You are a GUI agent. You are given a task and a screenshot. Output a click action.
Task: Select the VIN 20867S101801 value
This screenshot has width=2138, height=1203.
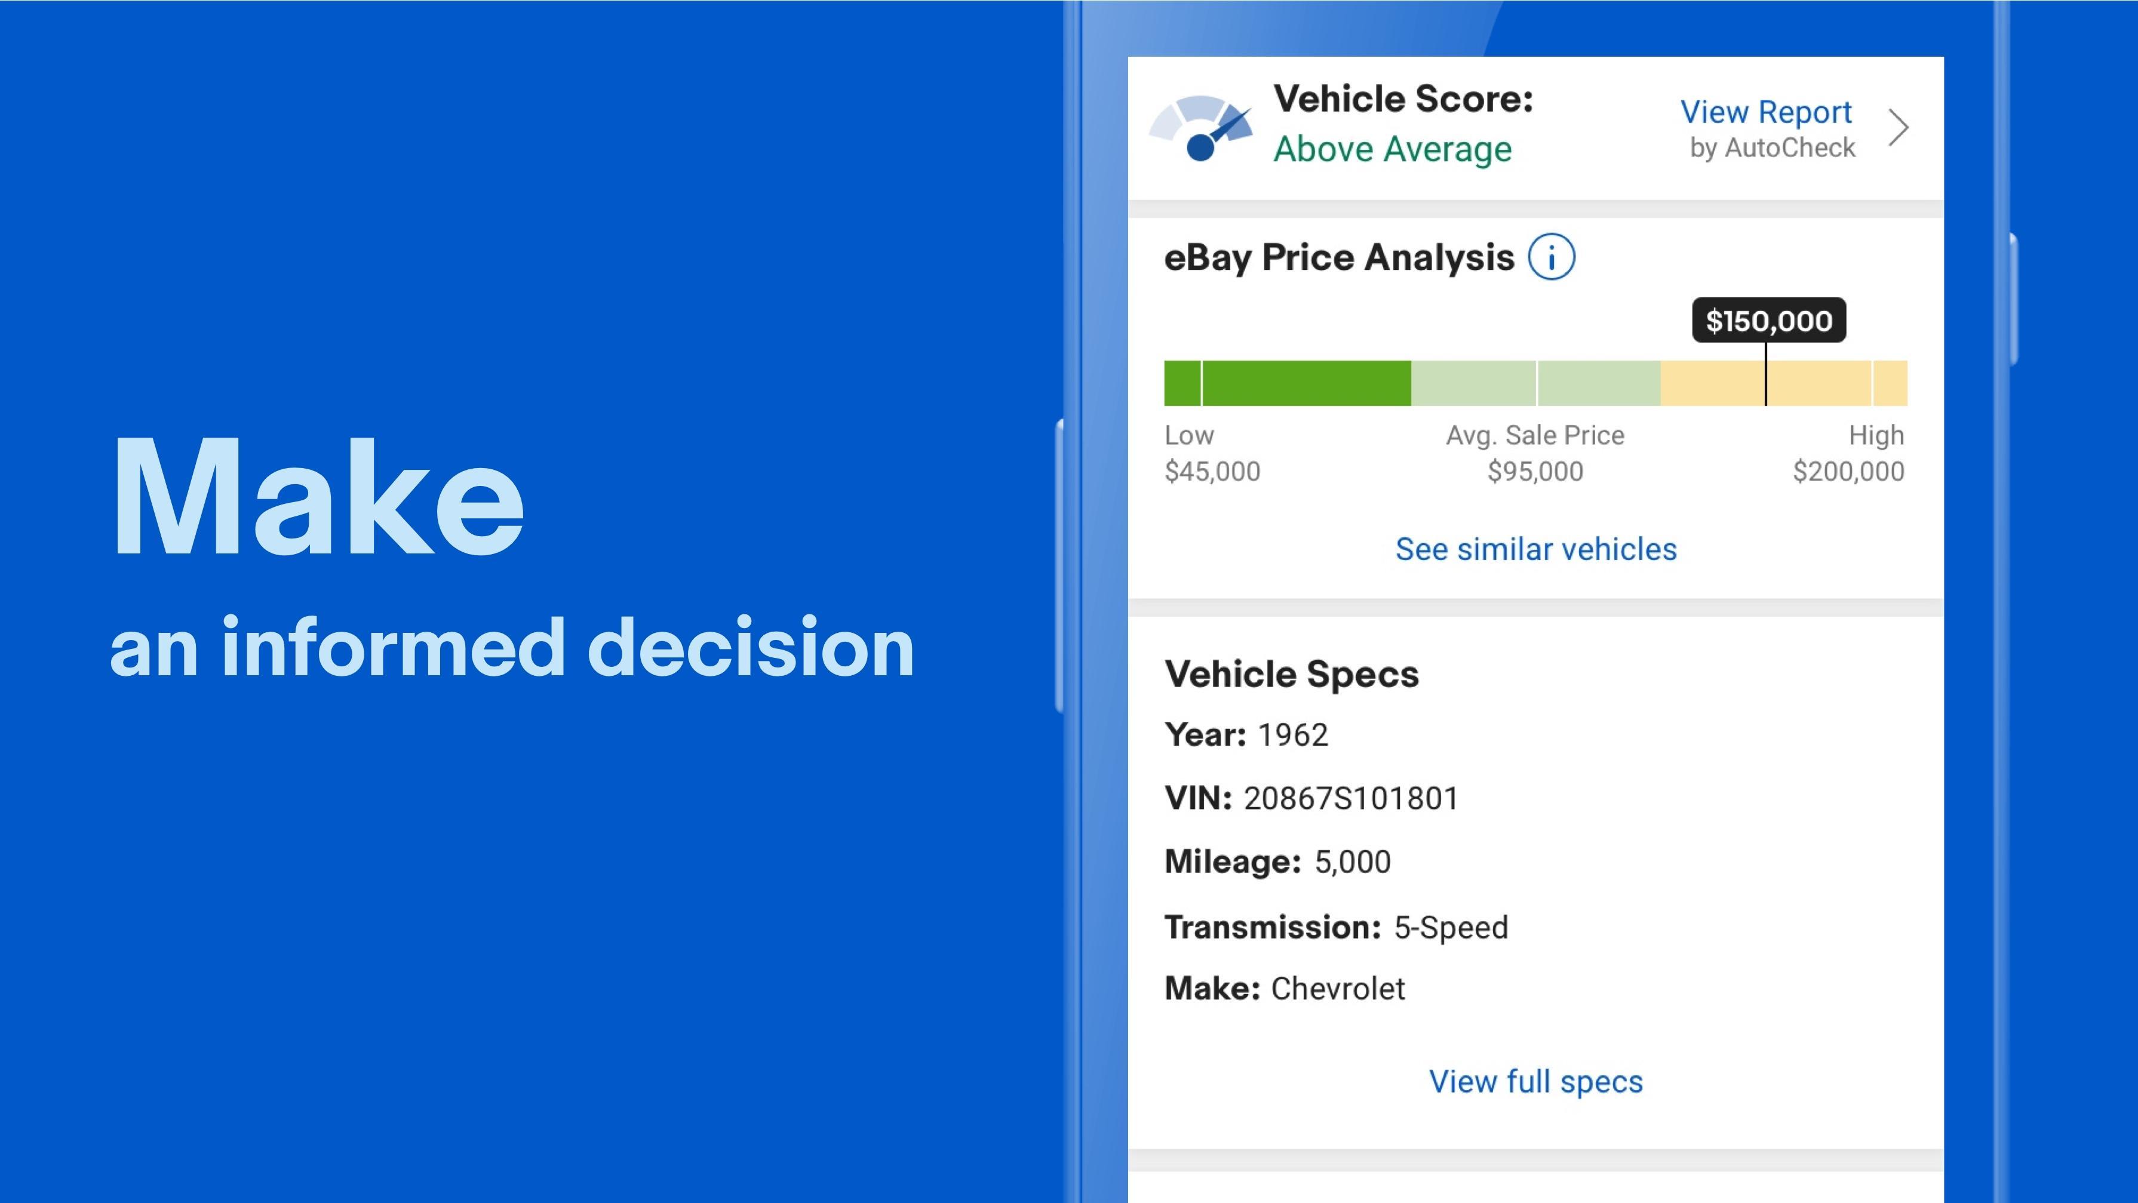click(1350, 798)
